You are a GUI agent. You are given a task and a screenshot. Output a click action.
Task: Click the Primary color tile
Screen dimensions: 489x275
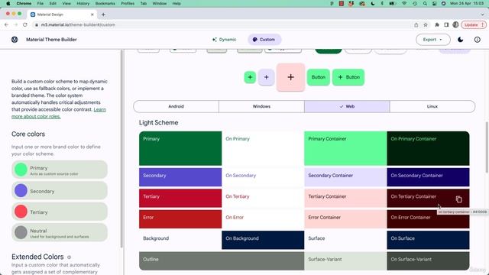click(x=180, y=148)
